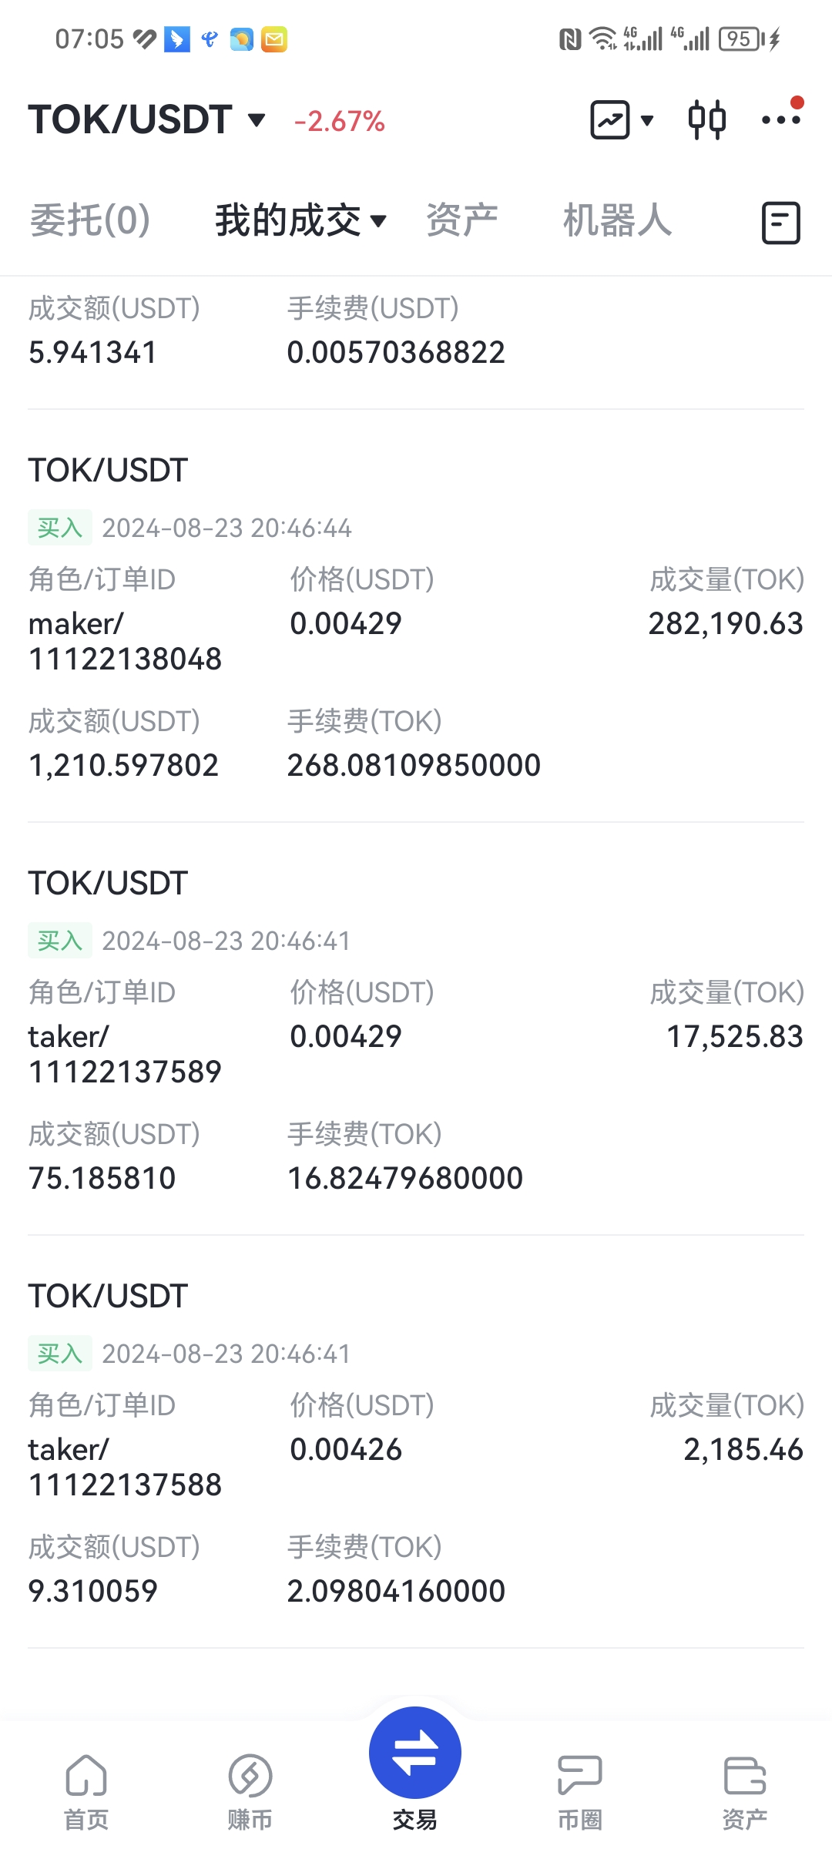
Task: Expand the TOK/USDT pair dropdown arrow
Action: tap(257, 120)
